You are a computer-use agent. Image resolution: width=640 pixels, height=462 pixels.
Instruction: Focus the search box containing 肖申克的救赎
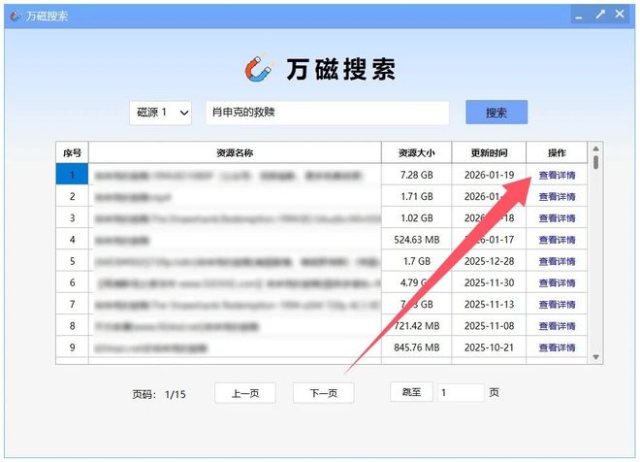(x=328, y=113)
